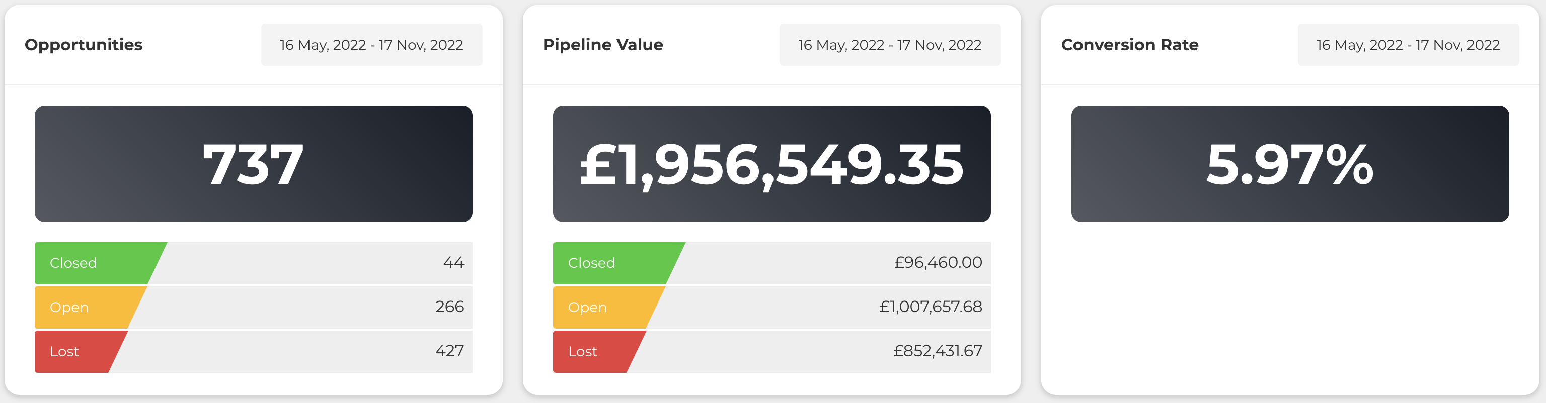Select yellow Open label under Pipeline Value

588,307
